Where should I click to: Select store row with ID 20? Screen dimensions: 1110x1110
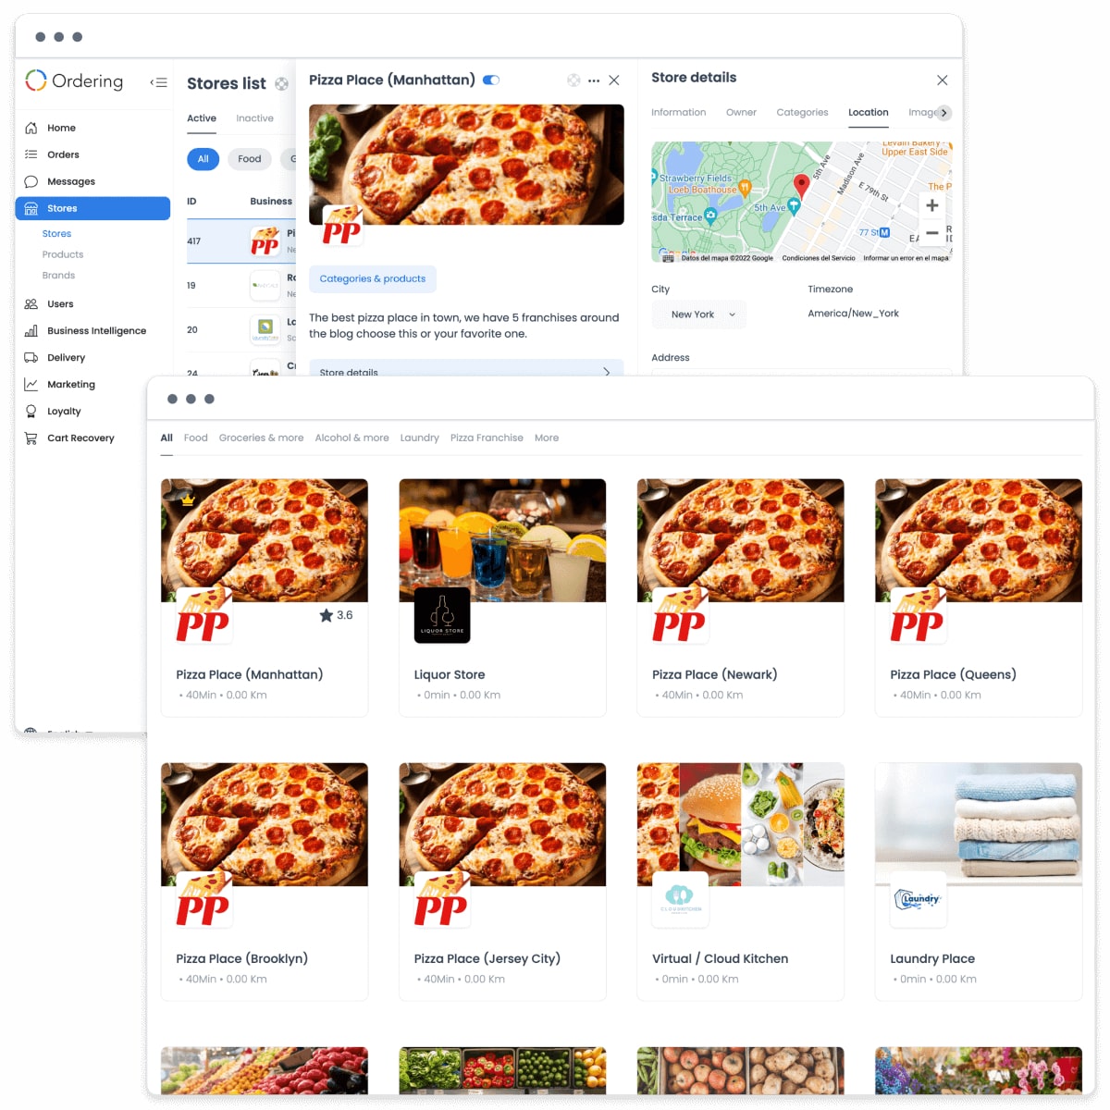pos(241,330)
